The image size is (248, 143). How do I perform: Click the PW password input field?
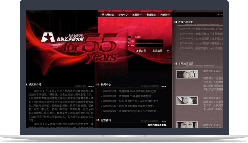pos(149,46)
